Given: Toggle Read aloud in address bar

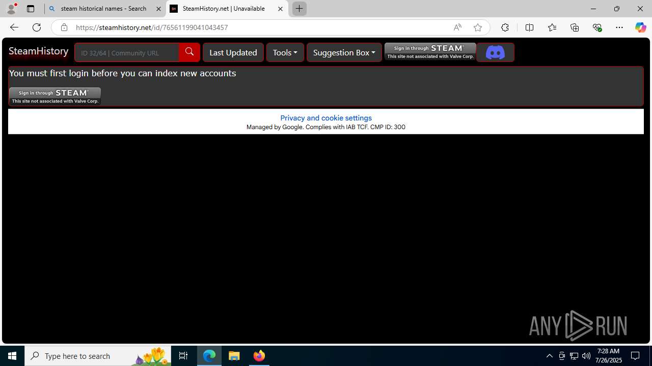Looking at the screenshot, I should tap(457, 27).
